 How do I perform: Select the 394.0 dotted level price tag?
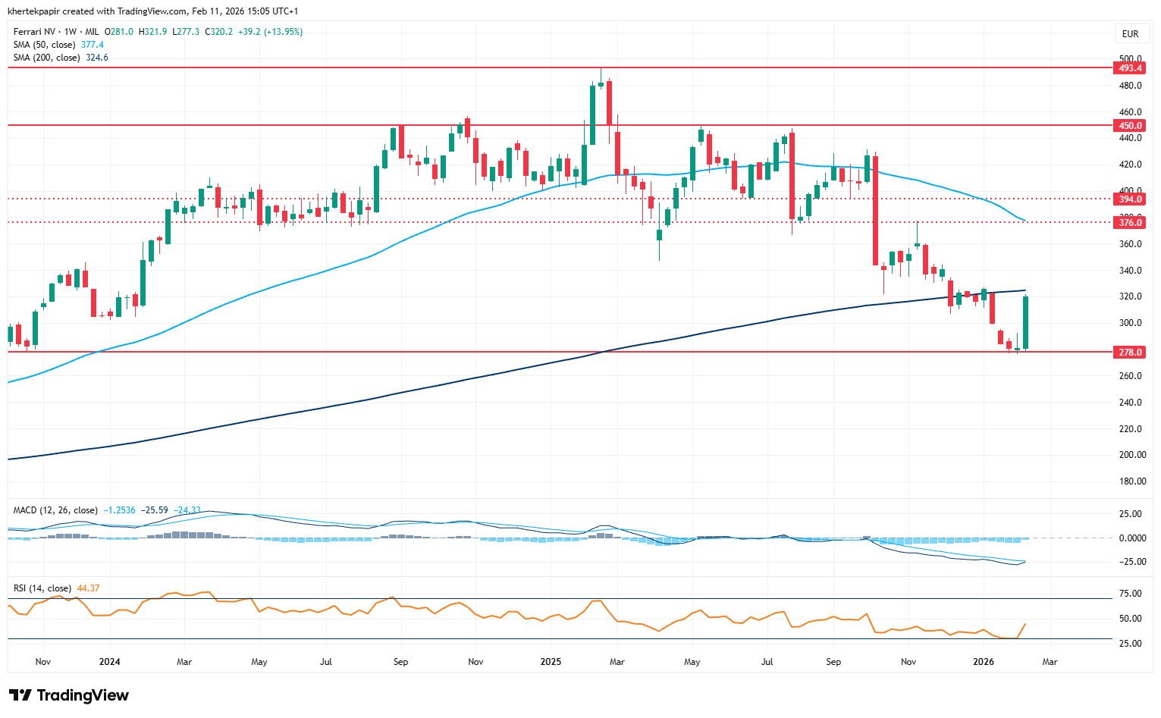[x=1130, y=199]
